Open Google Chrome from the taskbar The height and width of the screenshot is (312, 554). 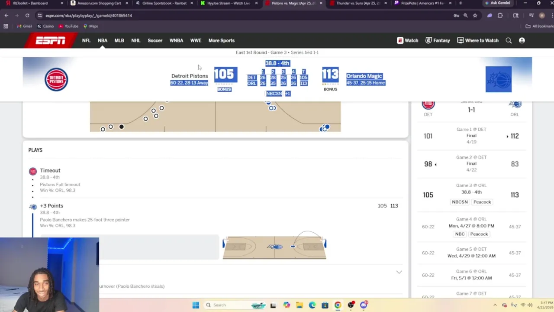338,305
